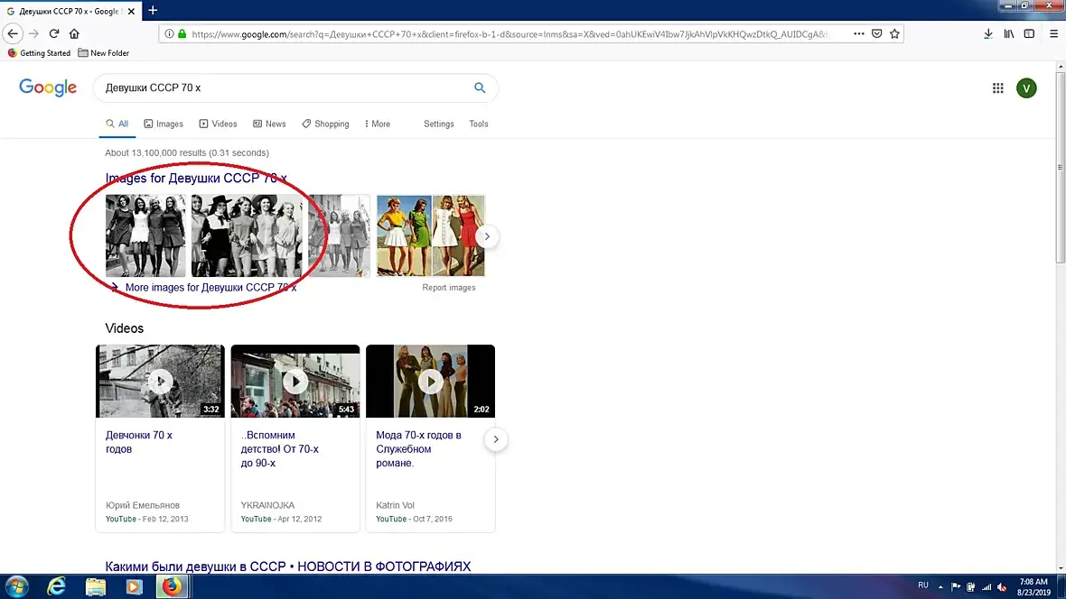Open the Firefox hamburger menu
Image resolution: width=1066 pixels, height=599 pixels.
(1053, 33)
